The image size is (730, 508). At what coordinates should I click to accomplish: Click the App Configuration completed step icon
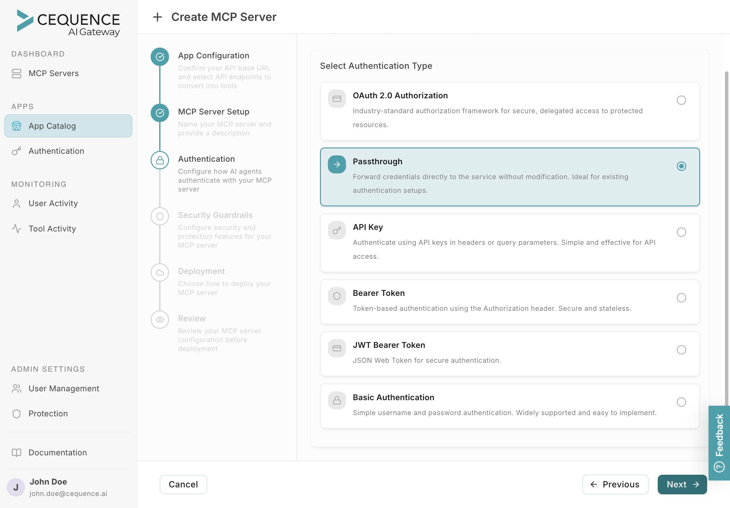click(160, 57)
